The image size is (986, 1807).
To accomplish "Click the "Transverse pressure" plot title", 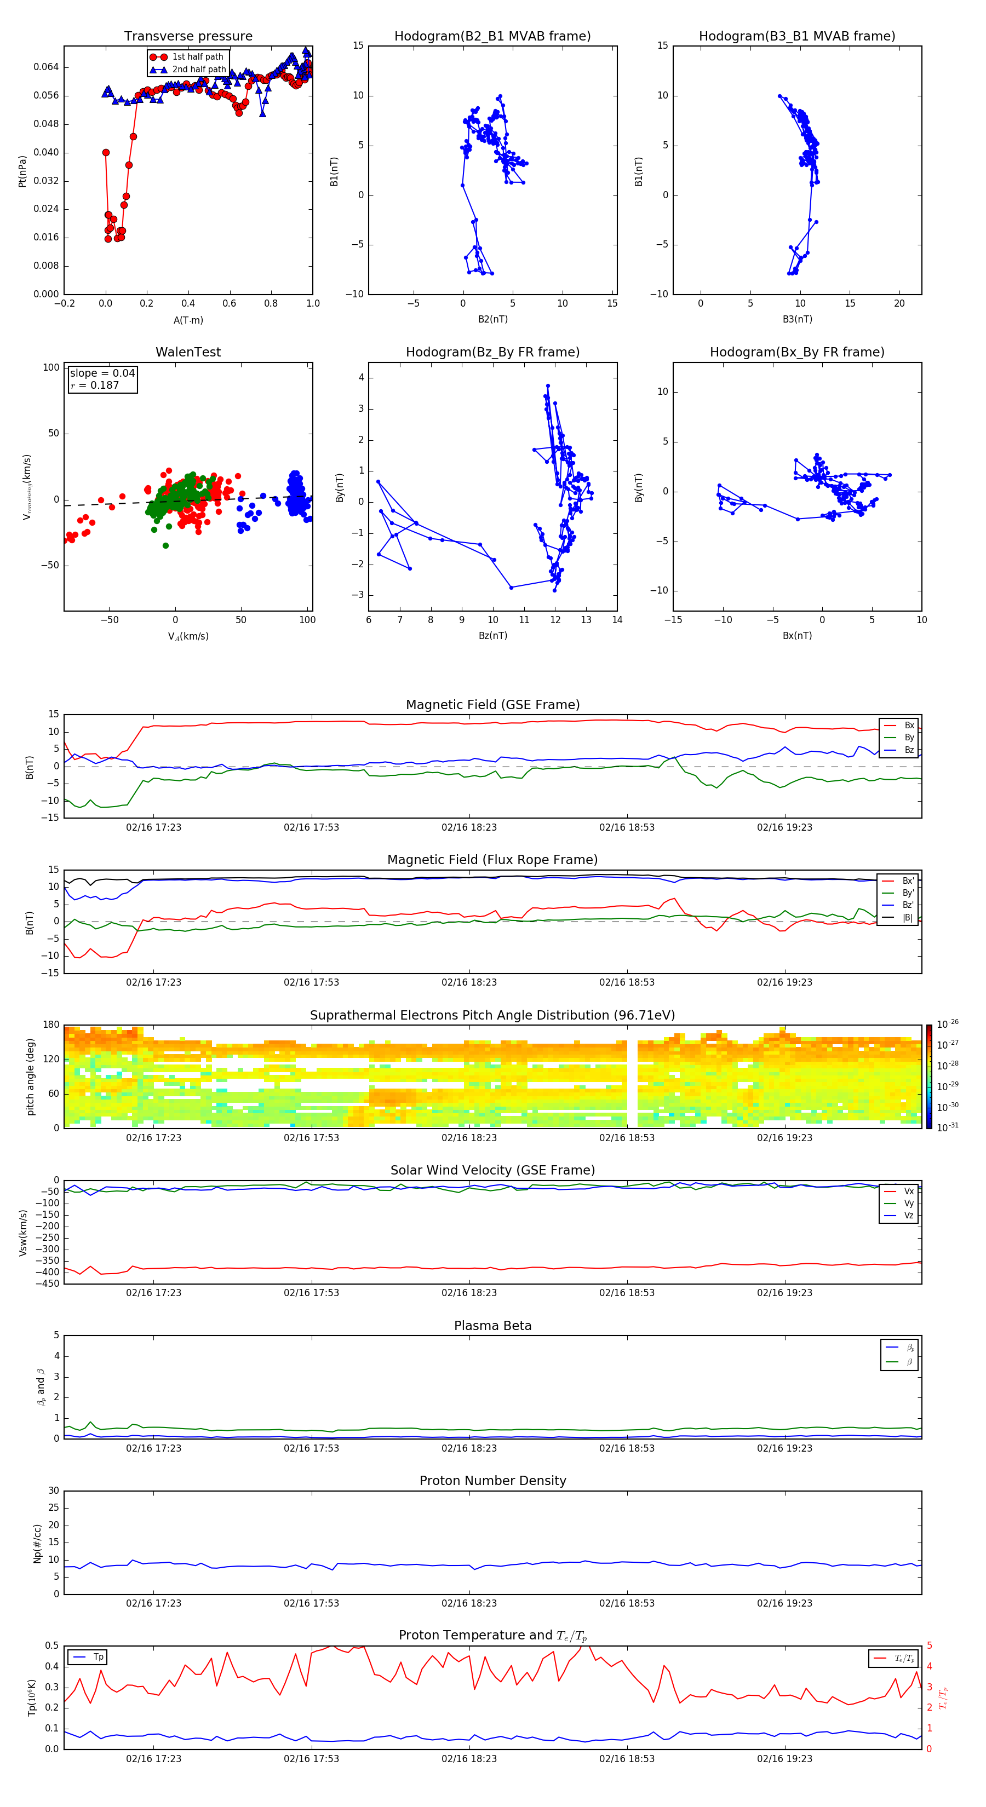I will click(x=188, y=36).
